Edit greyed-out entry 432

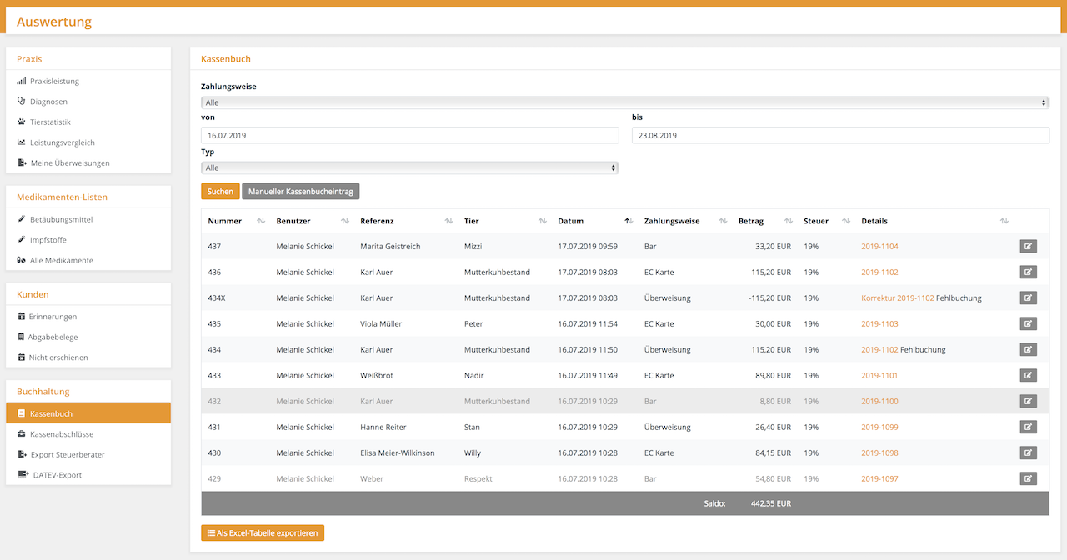(1028, 401)
